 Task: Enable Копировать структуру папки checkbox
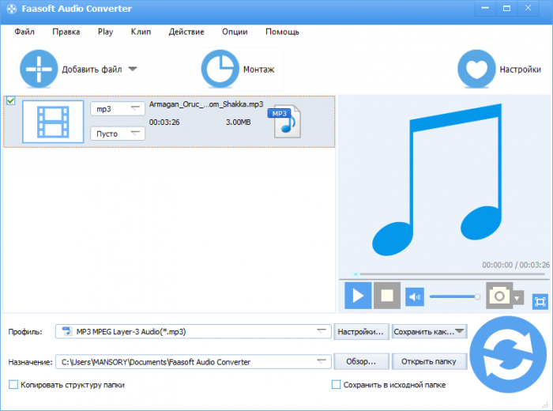point(13,385)
